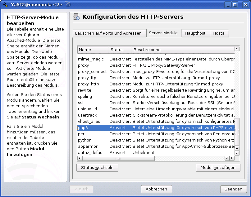Click the Beenden button

(233, 189)
